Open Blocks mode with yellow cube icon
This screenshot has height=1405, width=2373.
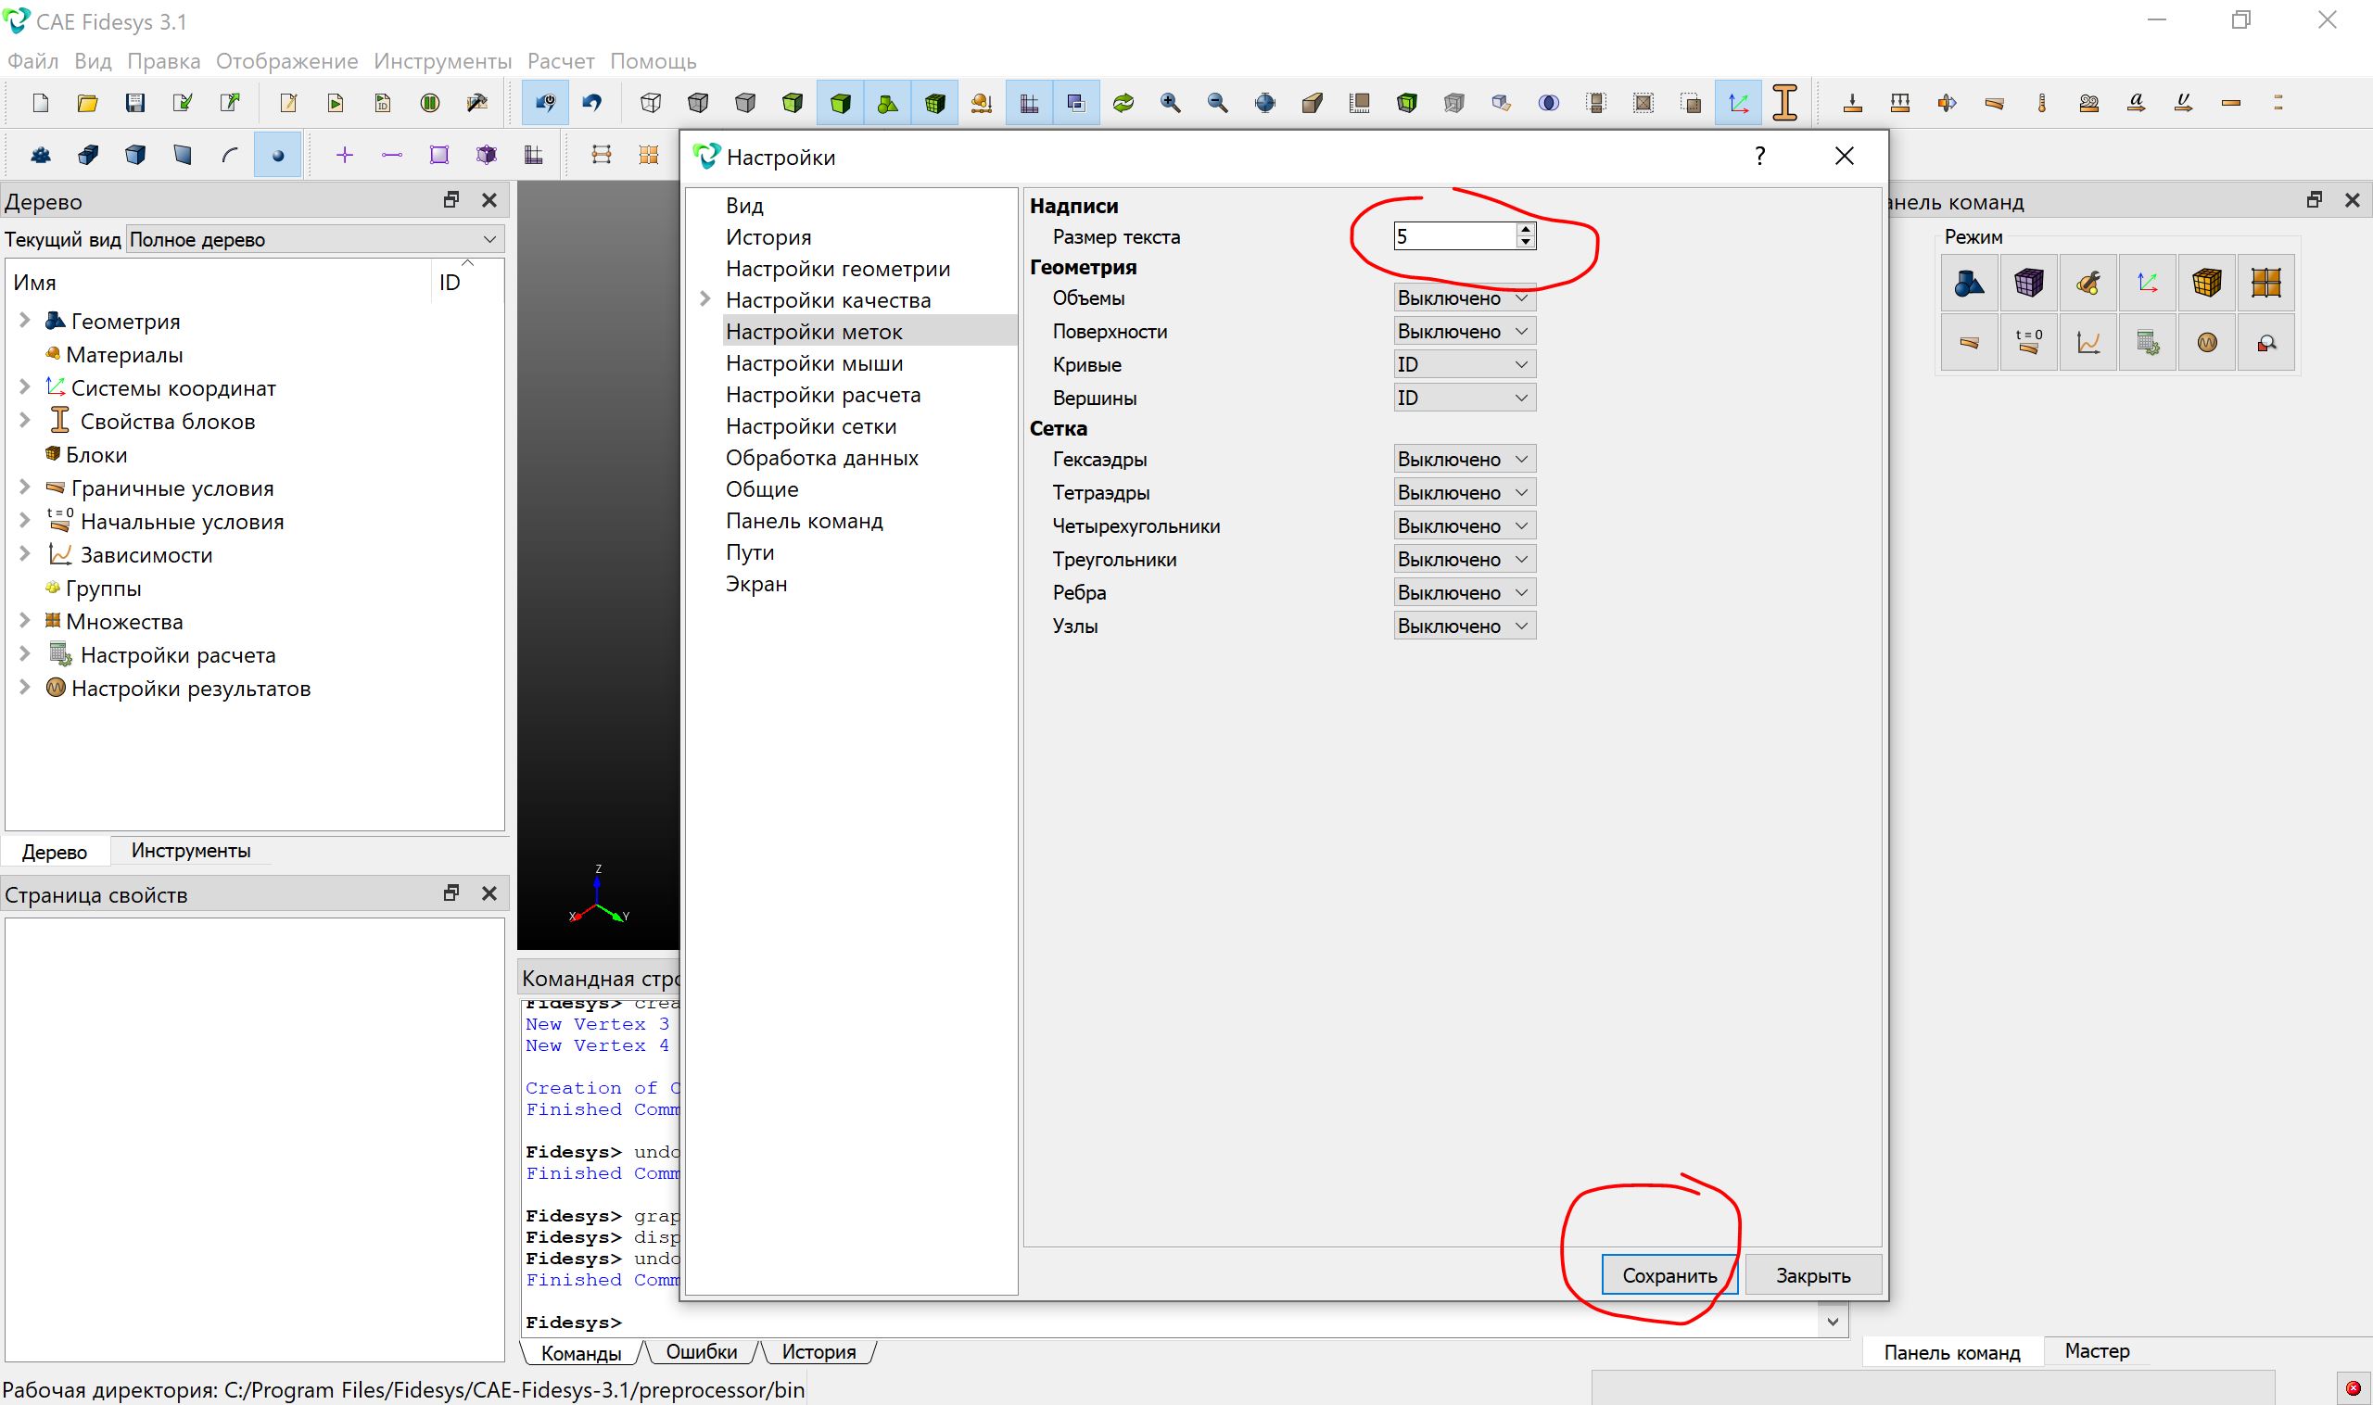pos(2206,282)
